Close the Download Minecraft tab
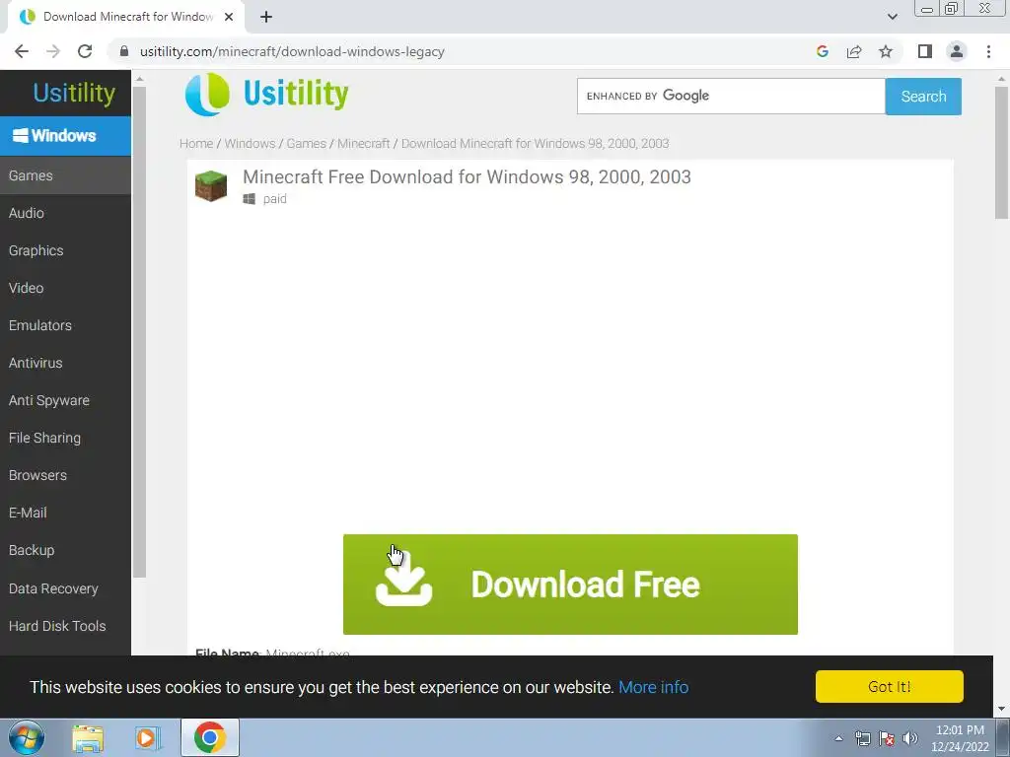Image resolution: width=1010 pixels, height=757 pixels. click(x=229, y=17)
